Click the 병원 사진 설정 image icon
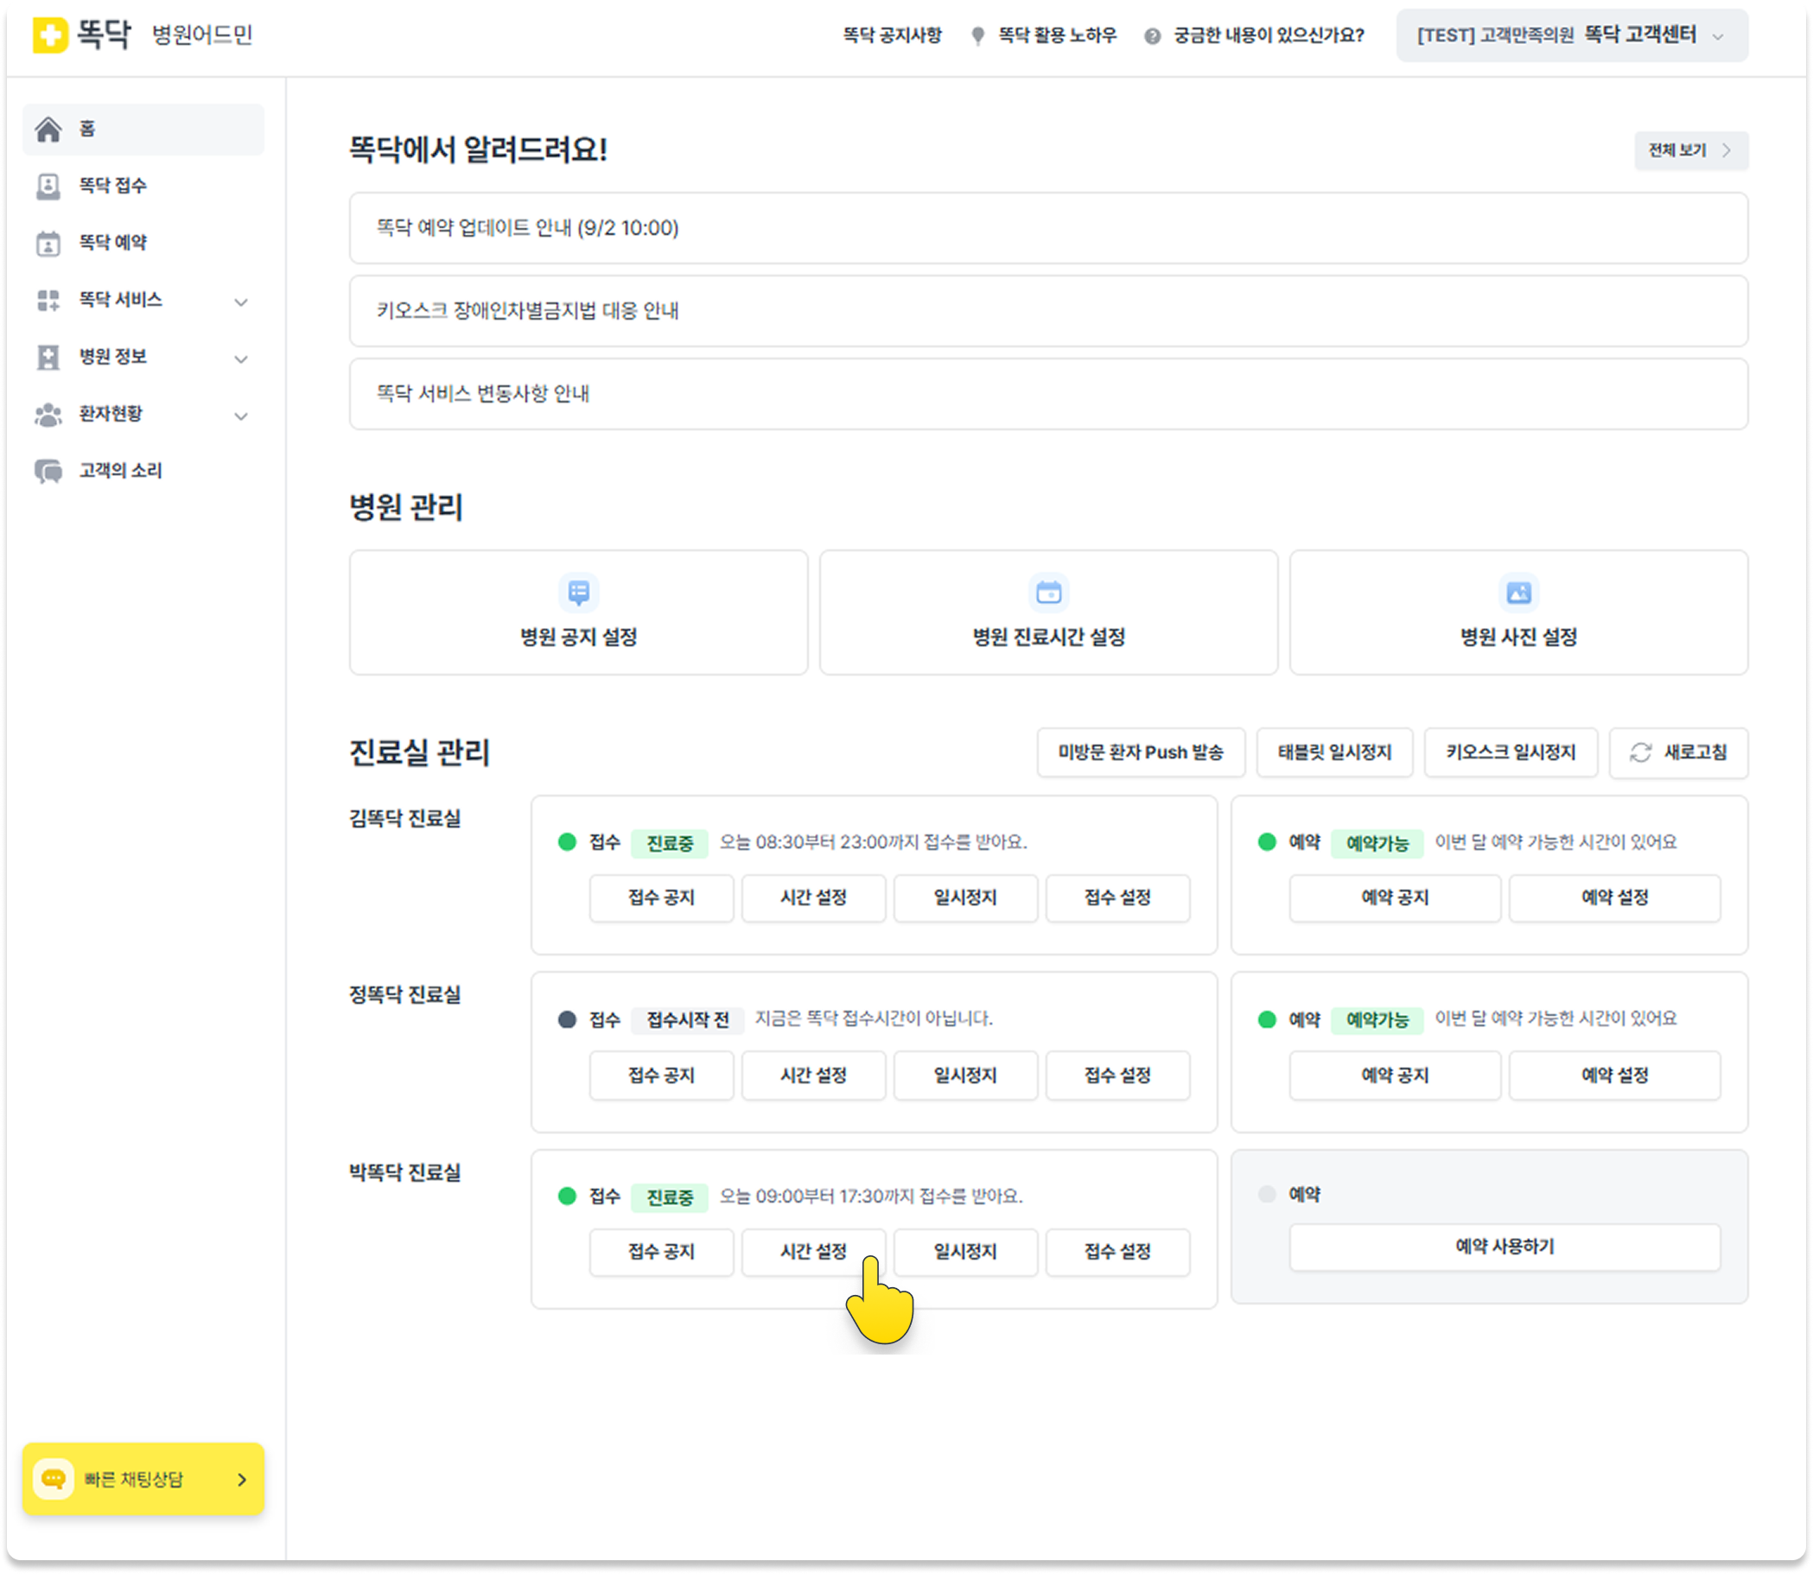This screenshot has width=1813, height=1574. pos(1517,592)
